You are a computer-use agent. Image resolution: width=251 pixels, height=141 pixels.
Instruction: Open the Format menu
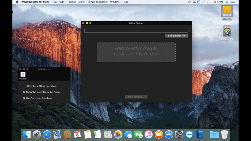click(x=71, y=2)
